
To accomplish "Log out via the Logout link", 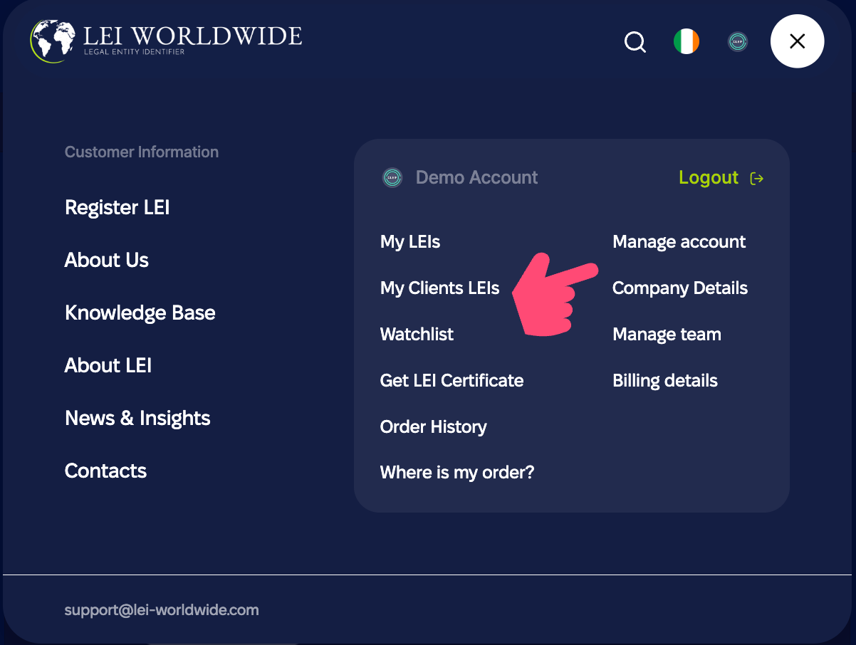I will point(709,177).
